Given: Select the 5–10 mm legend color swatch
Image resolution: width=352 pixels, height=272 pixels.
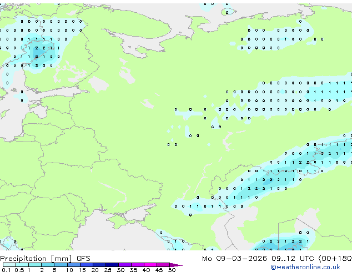Looking at the screenshot, I should pyautogui.click(x=61, y=265).
